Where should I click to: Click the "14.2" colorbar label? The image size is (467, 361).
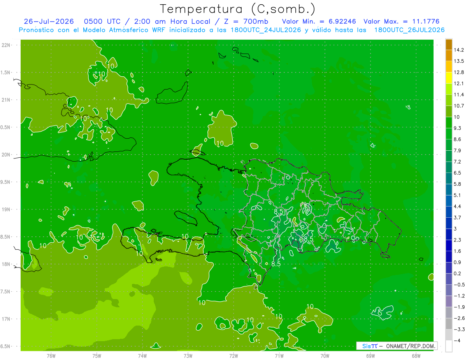click(459, 50)
